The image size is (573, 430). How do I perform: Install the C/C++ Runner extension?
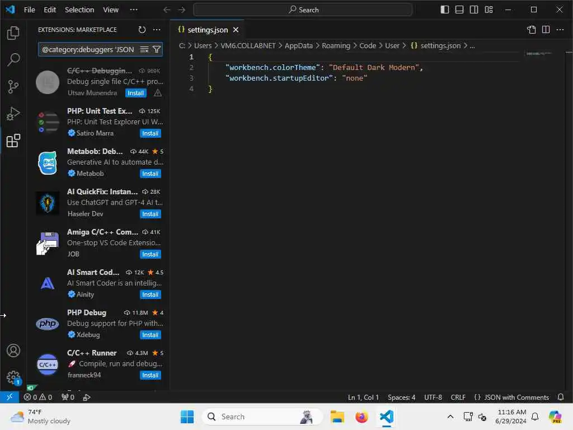150,375
